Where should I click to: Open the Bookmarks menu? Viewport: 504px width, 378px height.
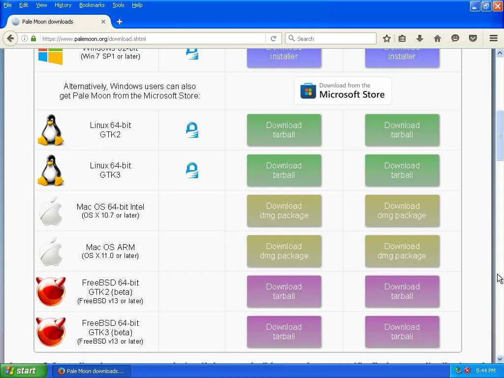92,5
